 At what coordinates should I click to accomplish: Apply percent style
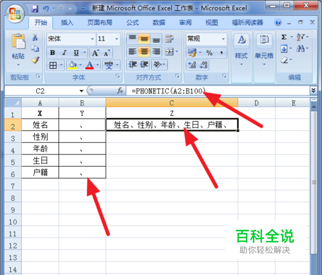point(209,53)
